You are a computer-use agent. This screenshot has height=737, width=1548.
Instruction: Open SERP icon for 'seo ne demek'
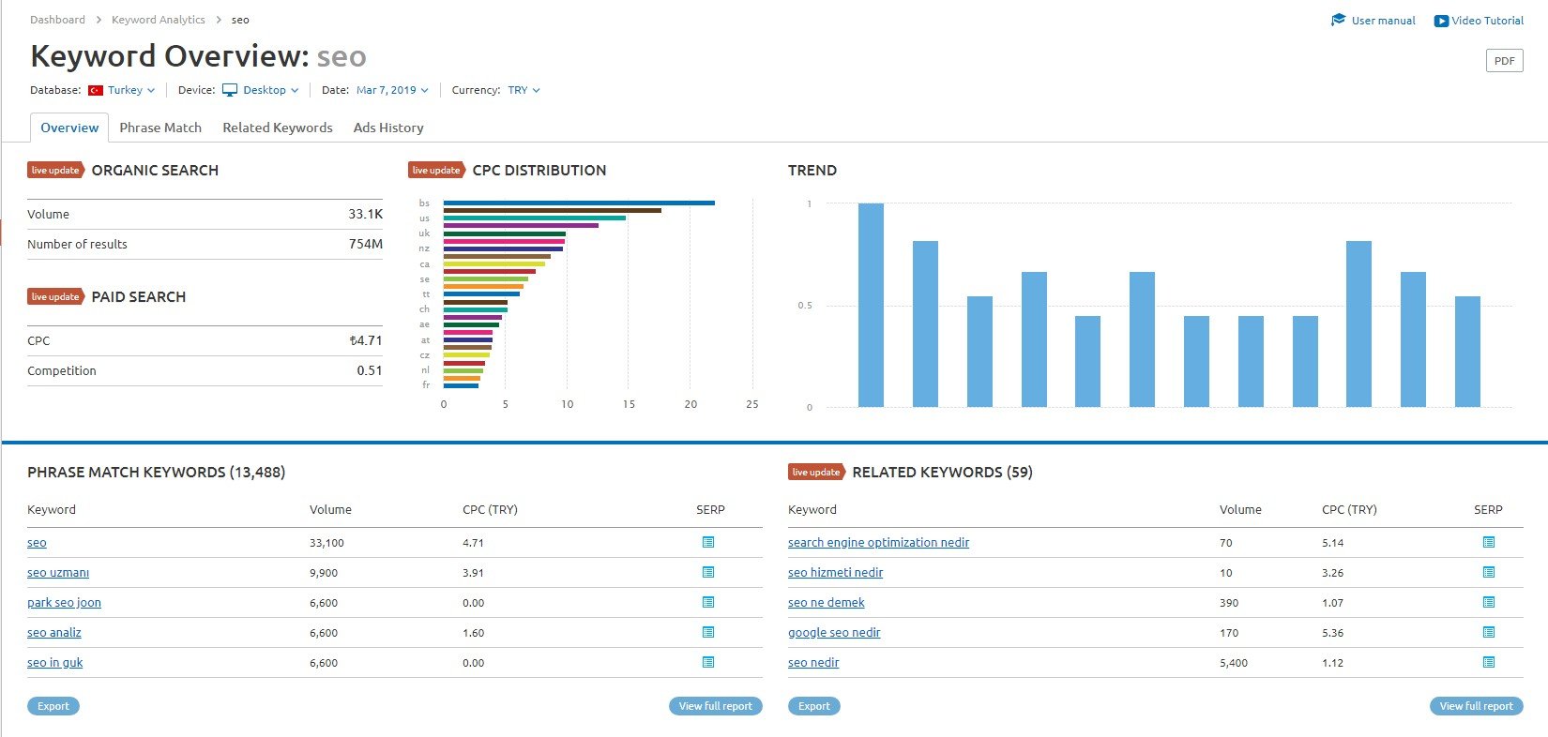[1488, 602]
